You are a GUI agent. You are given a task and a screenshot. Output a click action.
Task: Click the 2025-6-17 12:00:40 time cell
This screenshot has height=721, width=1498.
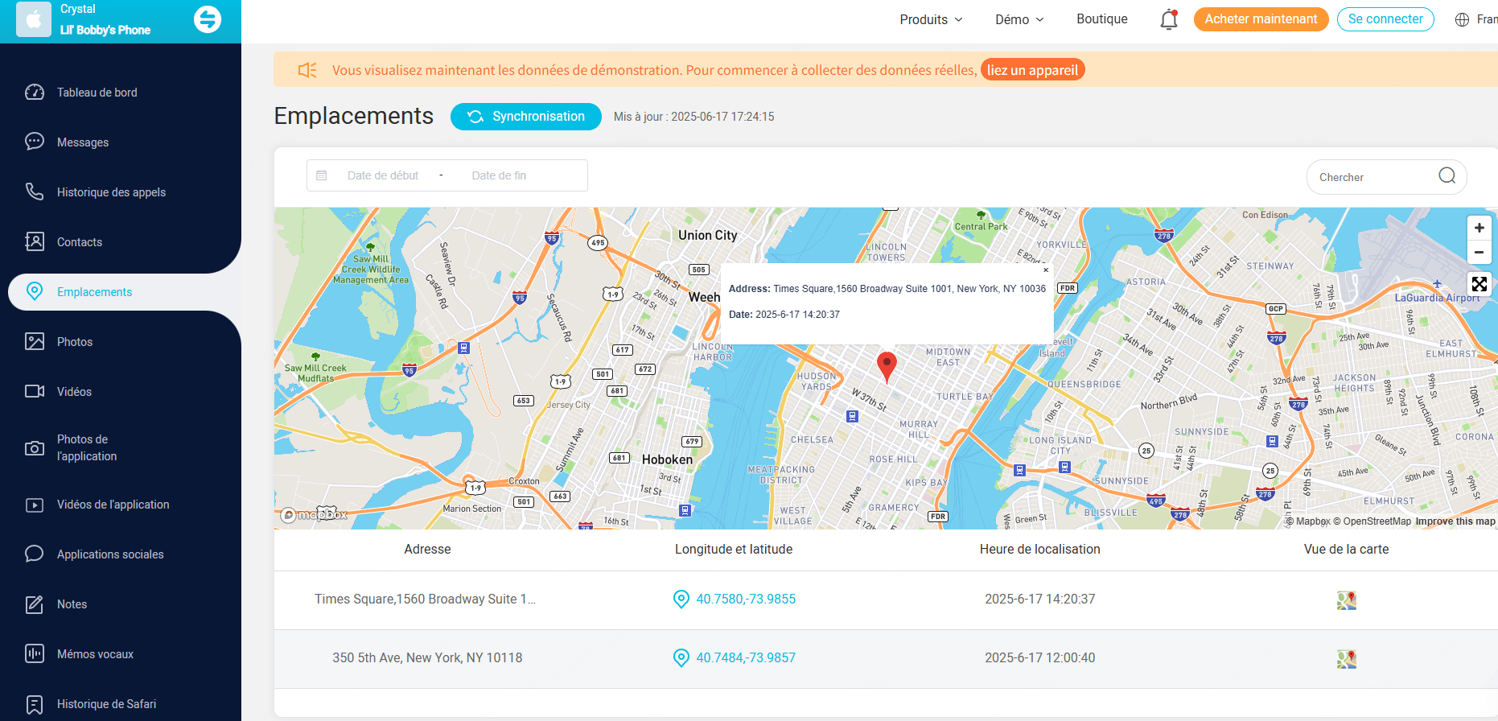[x=1039, y=657]
